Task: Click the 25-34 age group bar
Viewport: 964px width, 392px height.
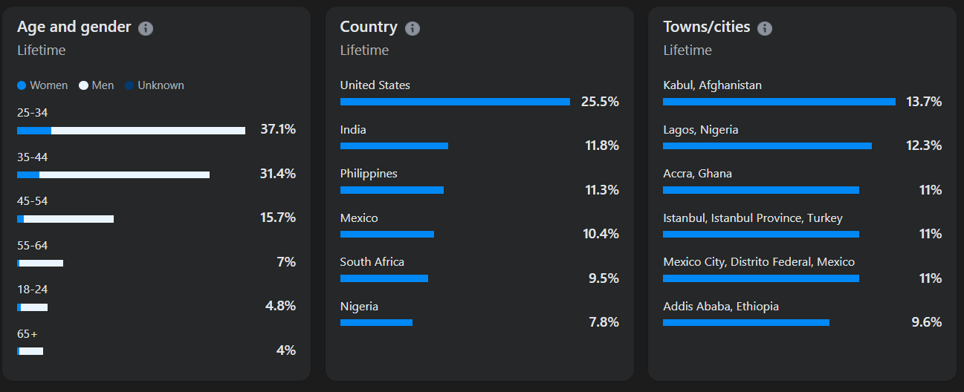Action: coord(131,131)
